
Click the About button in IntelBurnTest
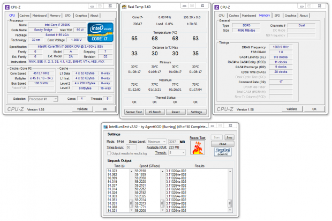(223, 144)
